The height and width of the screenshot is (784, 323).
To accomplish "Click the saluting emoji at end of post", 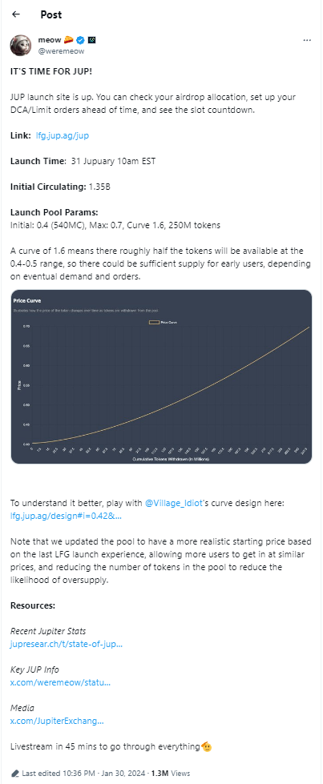I will click(x=206, y=747).
